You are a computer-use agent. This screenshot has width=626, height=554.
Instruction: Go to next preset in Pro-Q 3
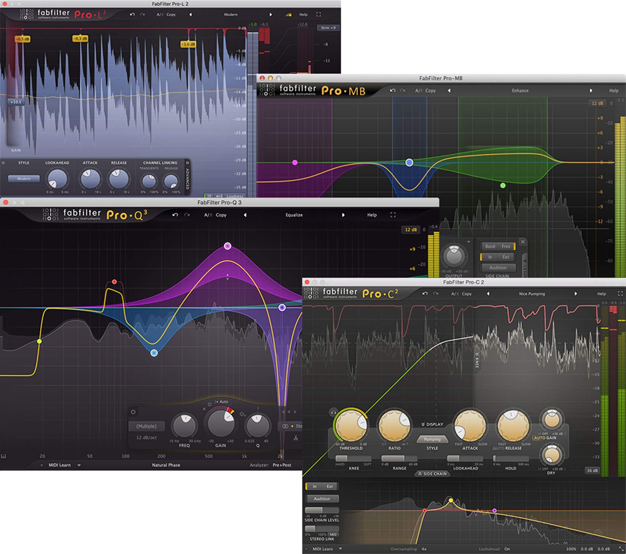point(343,215)
